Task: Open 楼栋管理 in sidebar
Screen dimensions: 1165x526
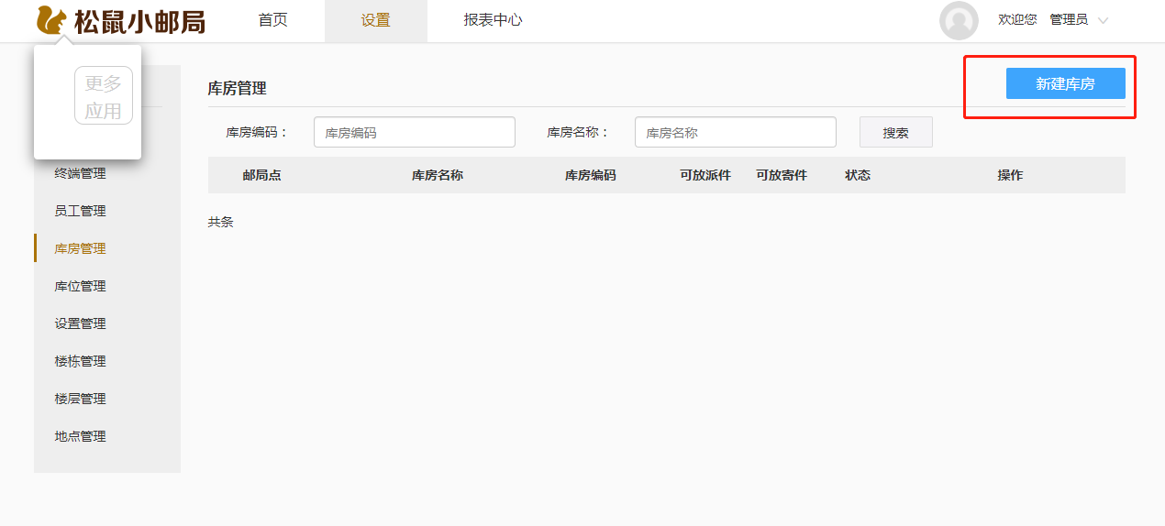Action: tap(81, 362)
